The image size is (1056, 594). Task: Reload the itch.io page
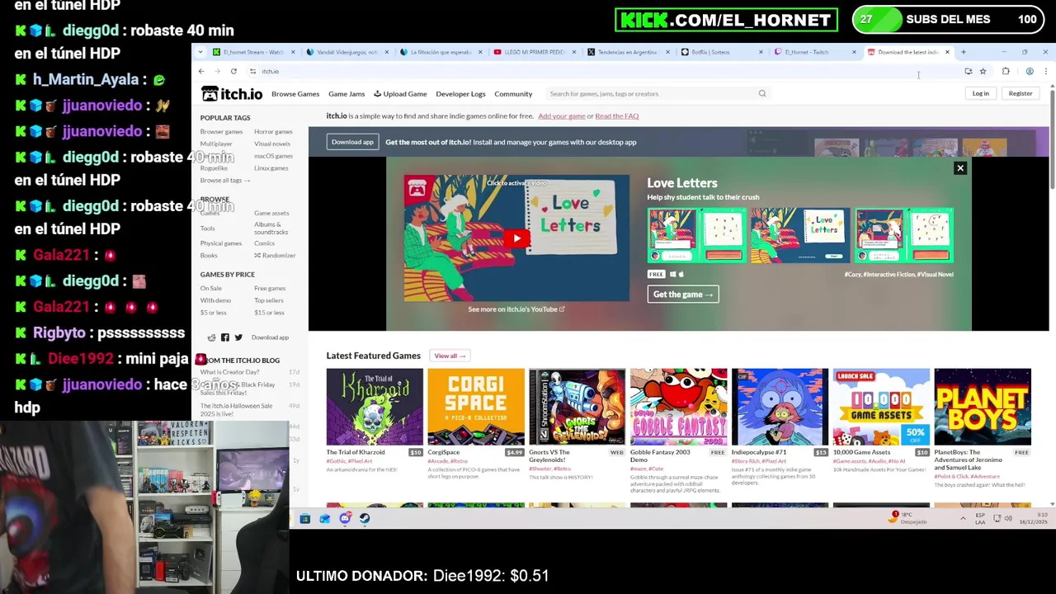coord(234,72)
